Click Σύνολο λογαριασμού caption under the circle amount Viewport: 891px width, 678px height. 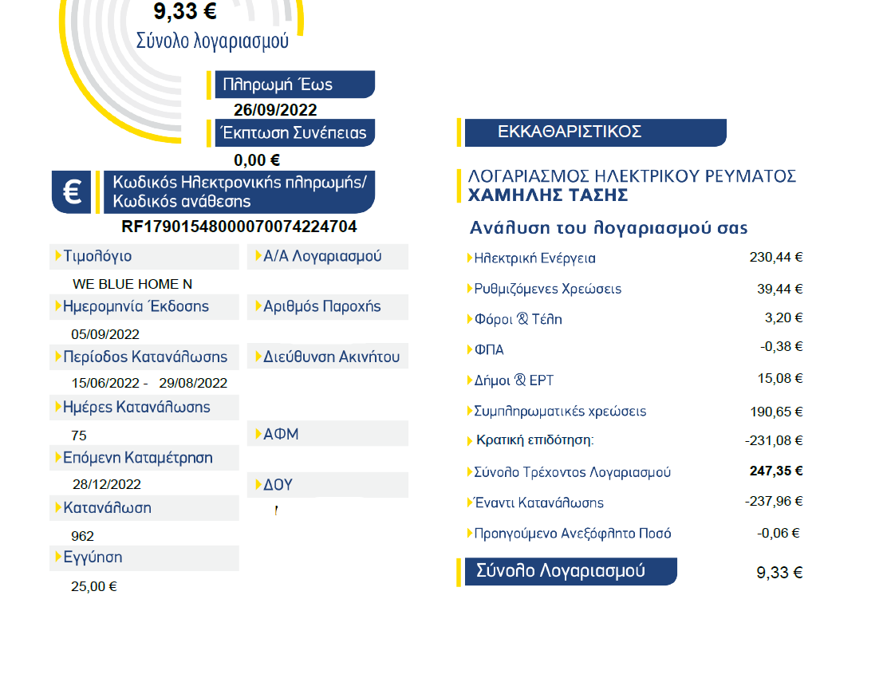click(212, 41)
